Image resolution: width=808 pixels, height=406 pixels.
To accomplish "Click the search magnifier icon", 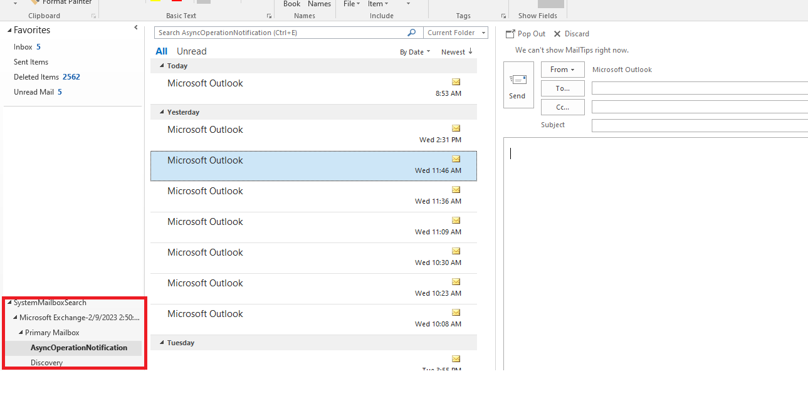I will point(412,33).
